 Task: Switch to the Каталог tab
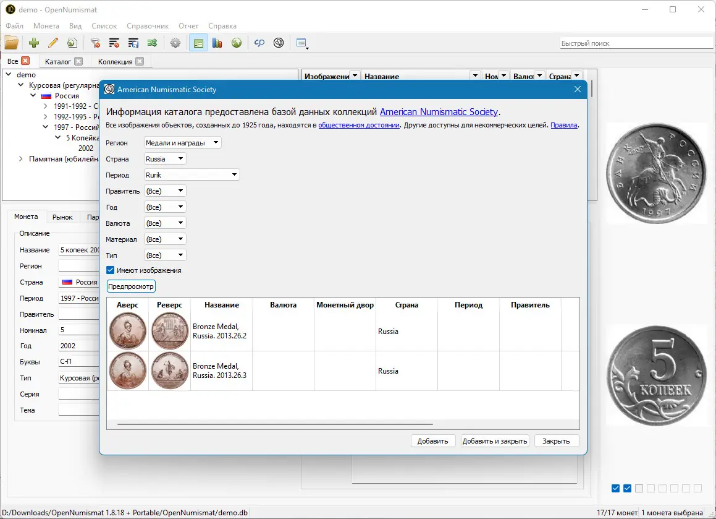coord(58,61)
